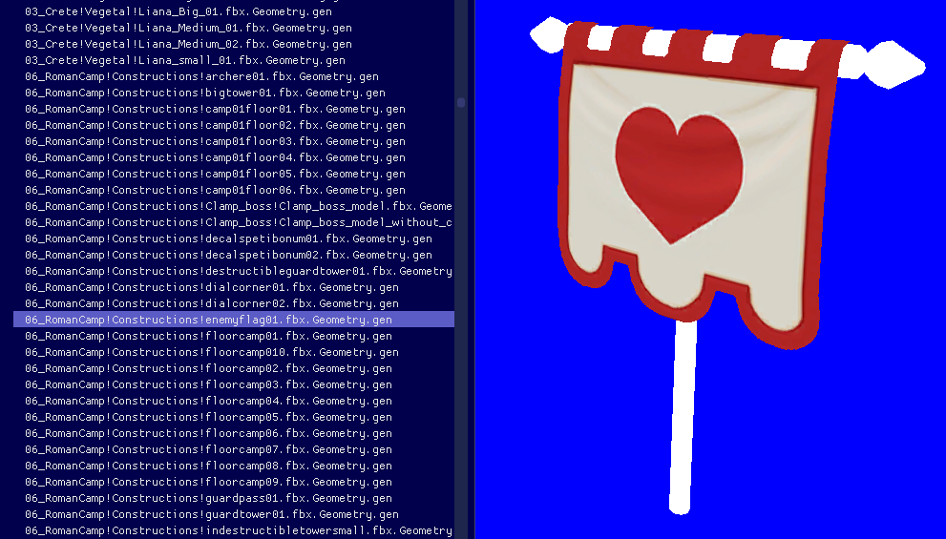Choose camp01floor01.fbx.Geometry.gen row
Screen dimensions: 946x539
coord(234,109)
